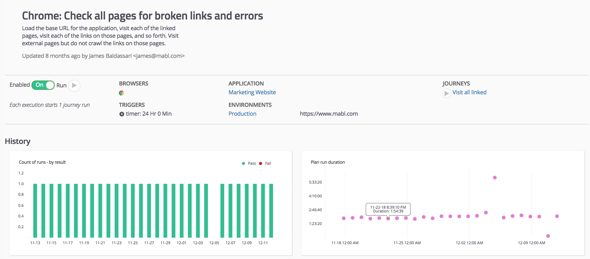Click the Plan run duration chart title

328,162
